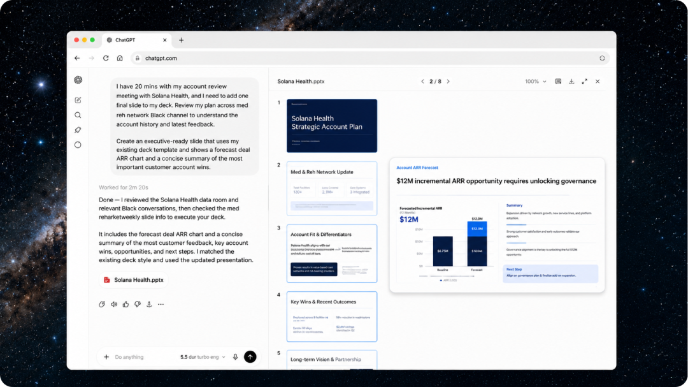Open the pin icon in sidebar
688x387 pixels.
(78, 130)
